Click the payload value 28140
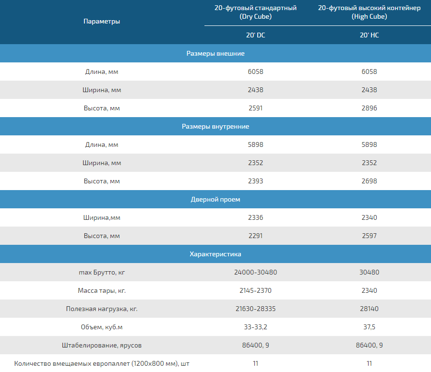Viewport: 431px width, 372px height. coord(369,309)
